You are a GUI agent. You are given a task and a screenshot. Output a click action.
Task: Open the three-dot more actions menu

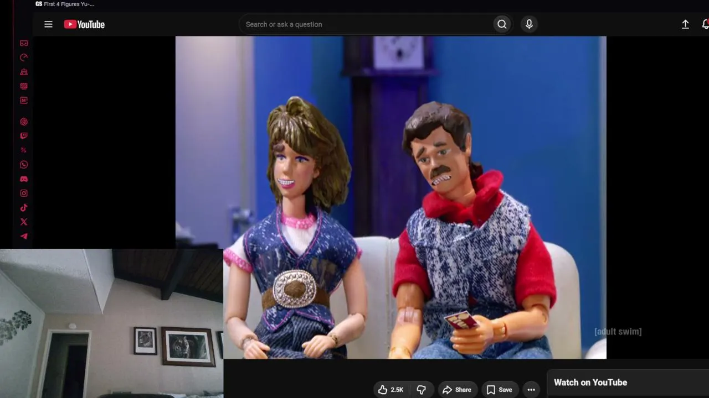click(531, 390)
